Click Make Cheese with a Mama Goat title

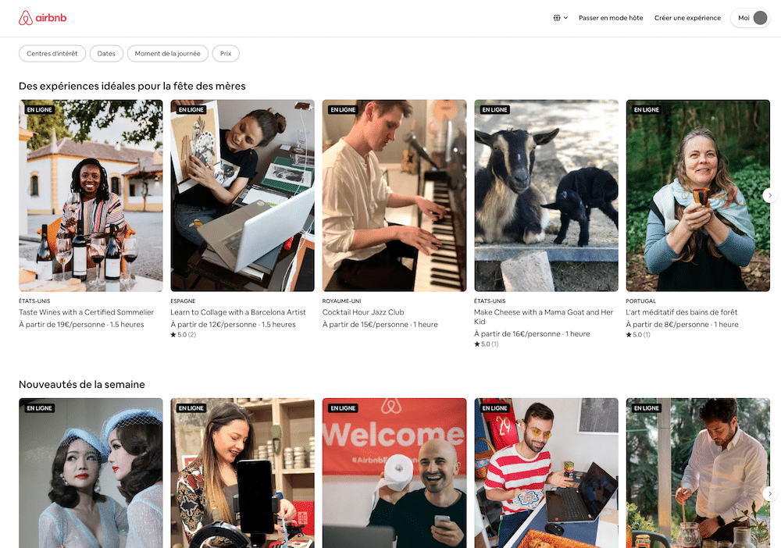tap(544, 317)
